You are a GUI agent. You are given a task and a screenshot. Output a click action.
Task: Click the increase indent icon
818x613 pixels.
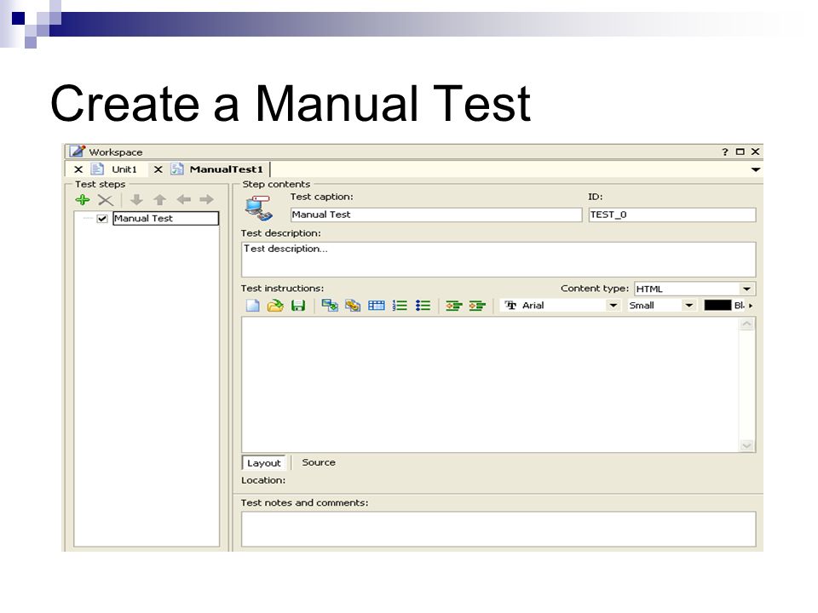click(x=477, y=306)
